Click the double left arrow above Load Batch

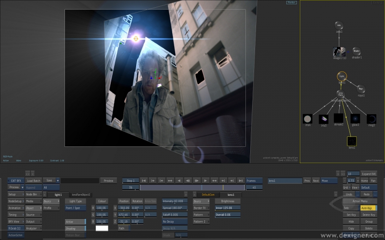(x=27, y=174)
